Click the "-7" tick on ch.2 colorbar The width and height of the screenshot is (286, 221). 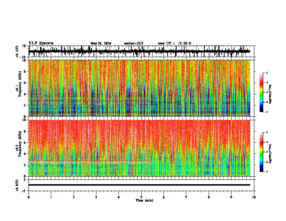click(266, 172)
